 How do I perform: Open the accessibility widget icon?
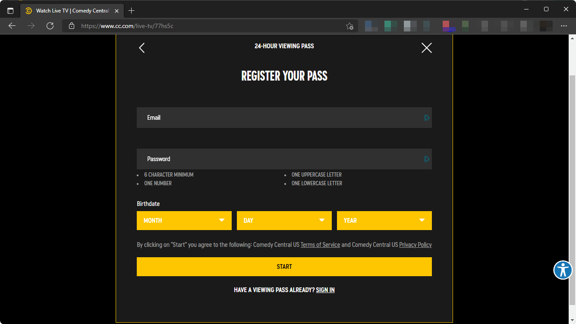(563, 270)
